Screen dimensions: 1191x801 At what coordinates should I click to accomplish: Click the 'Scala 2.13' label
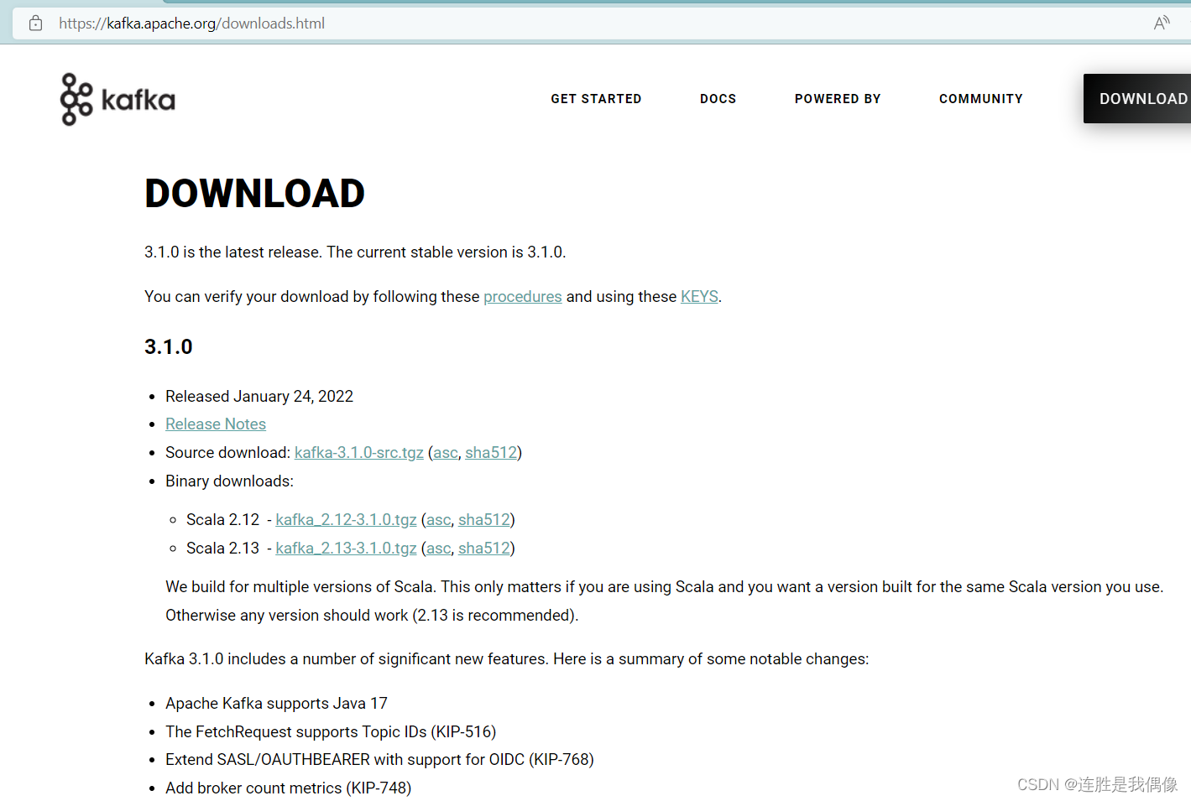(222, 549)
